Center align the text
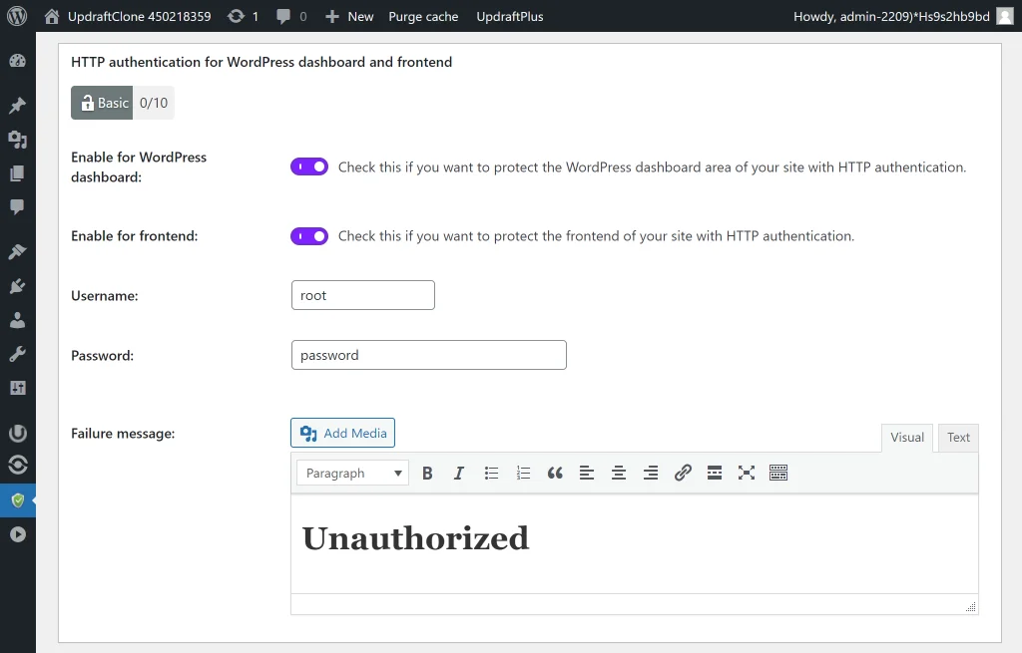 pos(619,474)
